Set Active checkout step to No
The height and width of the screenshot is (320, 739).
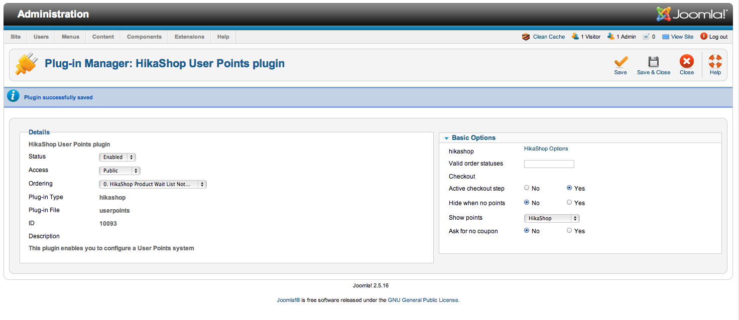[527, 188]
